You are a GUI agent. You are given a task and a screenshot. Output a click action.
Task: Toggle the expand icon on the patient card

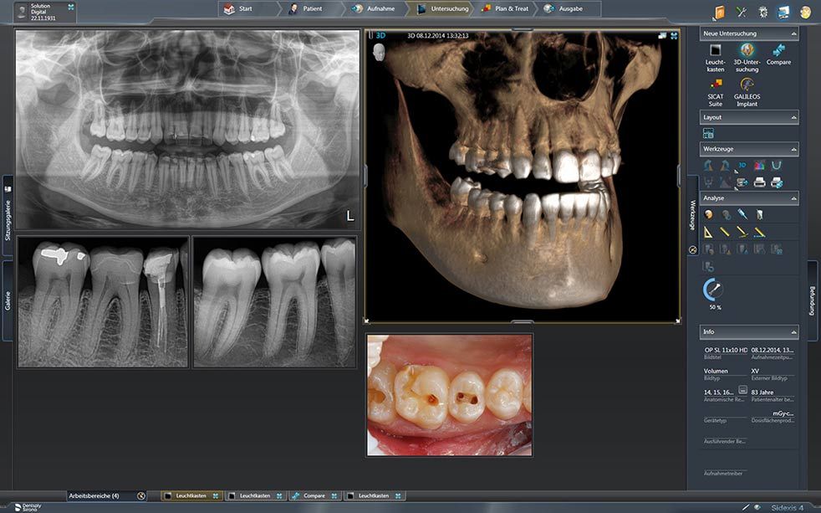(x=71, y=8)
